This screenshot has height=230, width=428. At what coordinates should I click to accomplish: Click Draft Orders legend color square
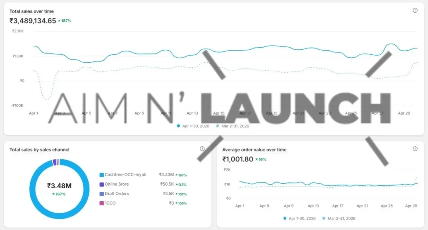point(102,194)
